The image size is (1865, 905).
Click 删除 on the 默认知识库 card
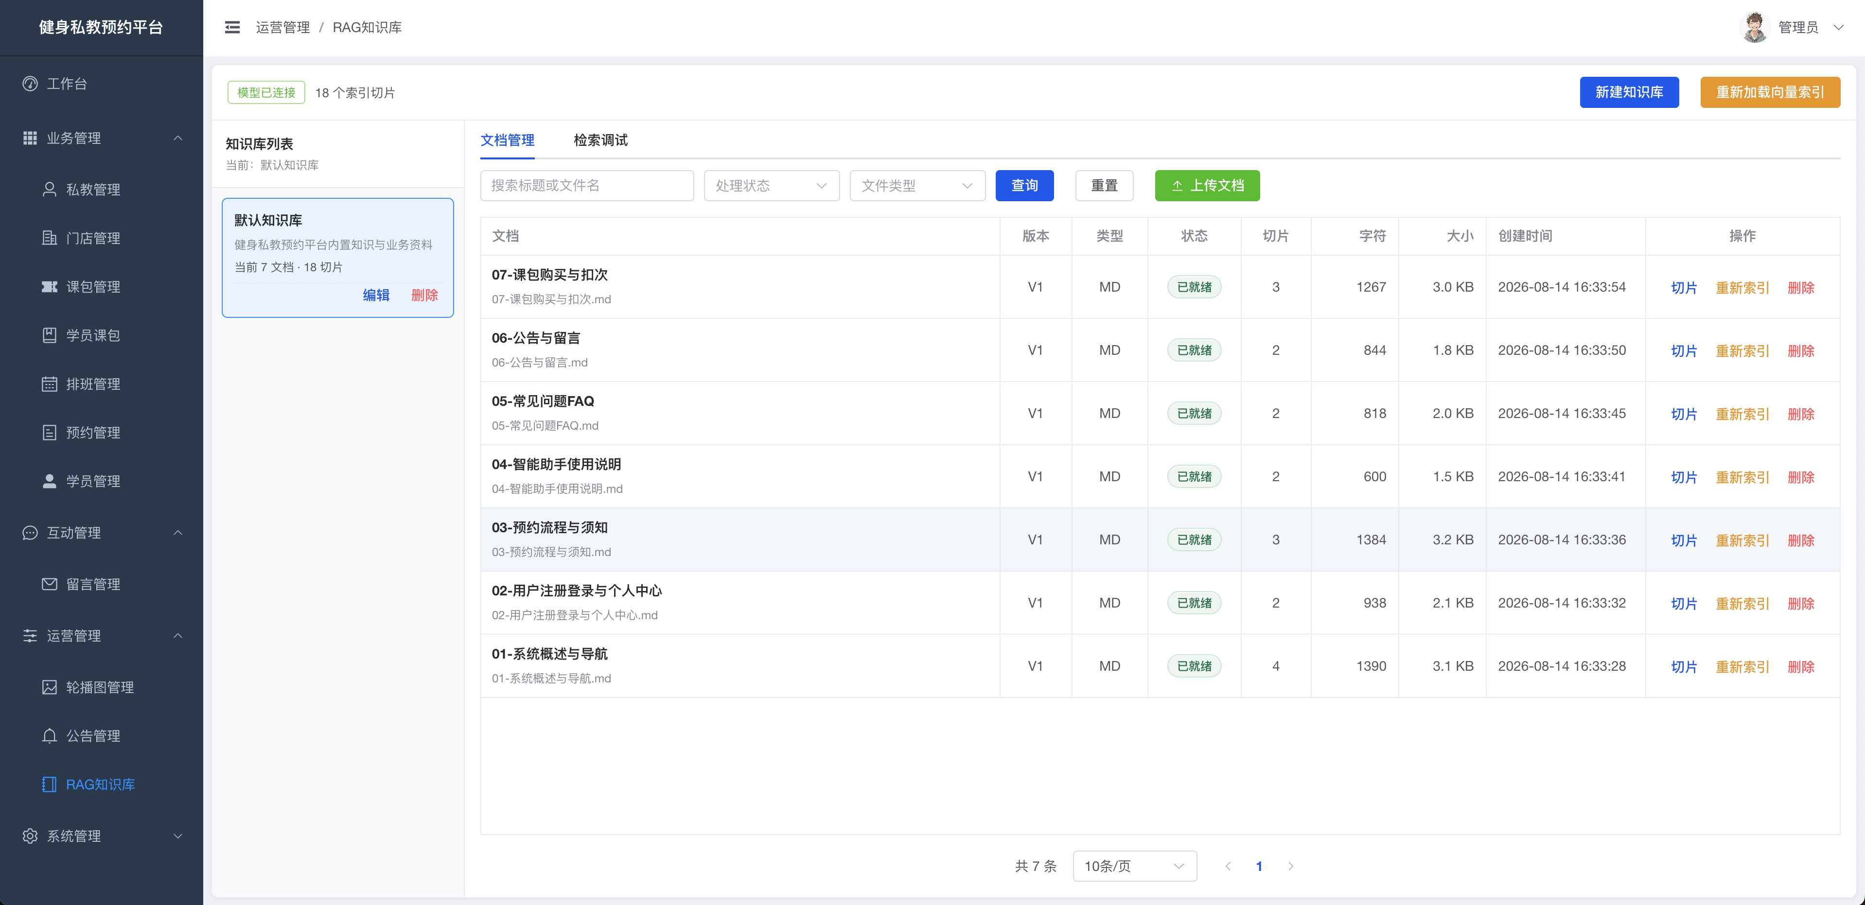[x=424, y=295]
